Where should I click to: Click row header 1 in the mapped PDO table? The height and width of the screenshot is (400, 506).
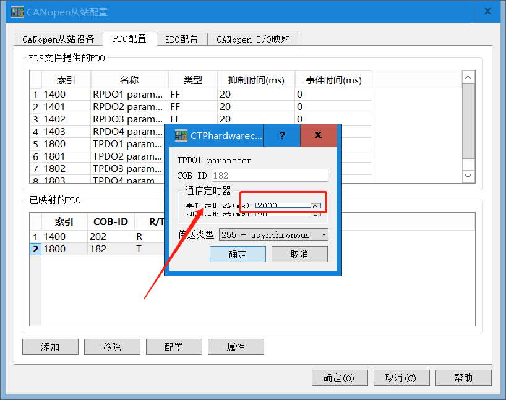coord(35,236)
